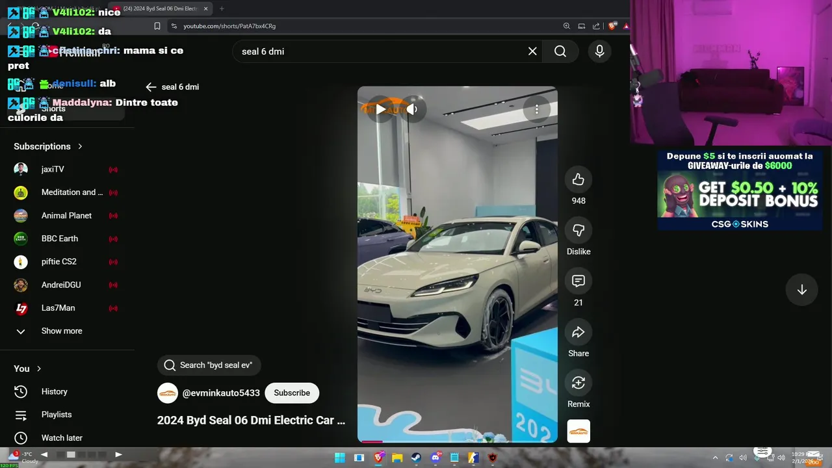The height and width of the screenshot is (468, 832).
Task: Open Steam from the taskbar
Action: [416, 458]
